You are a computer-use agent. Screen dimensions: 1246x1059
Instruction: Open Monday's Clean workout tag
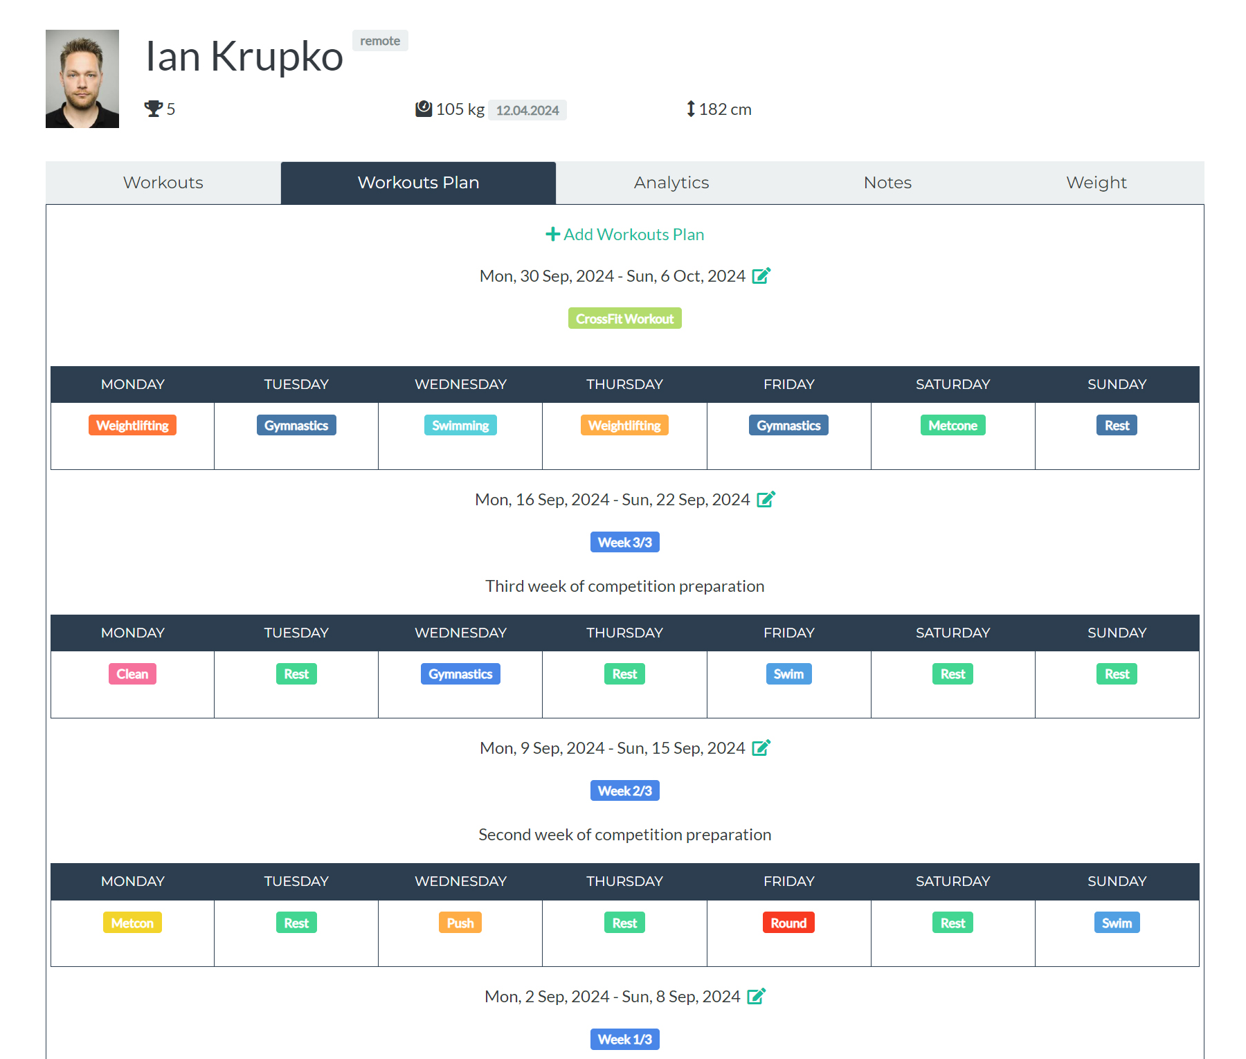coord(132,674)
